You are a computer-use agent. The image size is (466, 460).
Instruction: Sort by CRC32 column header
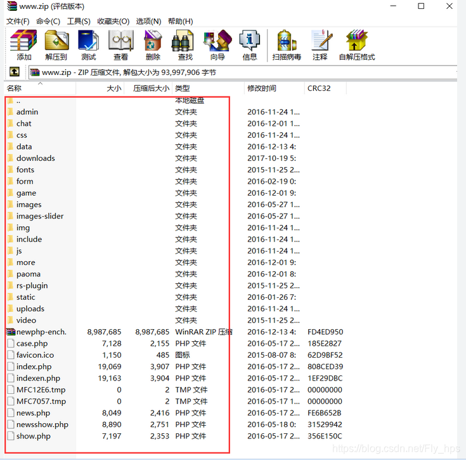point(325,88)
